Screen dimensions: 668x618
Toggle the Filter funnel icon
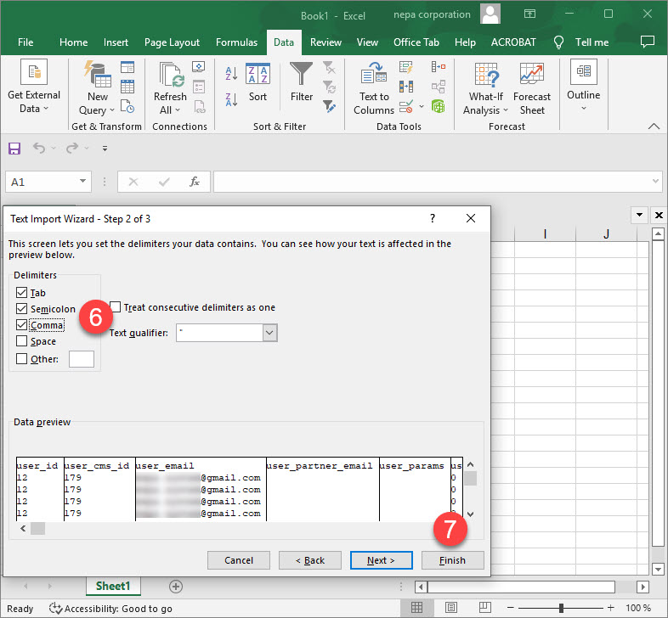[301, 73]
